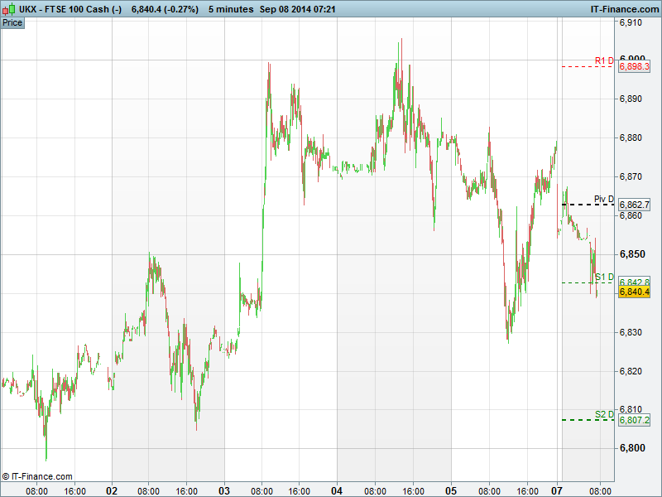Click the 03 date marker on time axis
Screen dimensions: 662x497
pyautogui.click(x=224, y=490)
